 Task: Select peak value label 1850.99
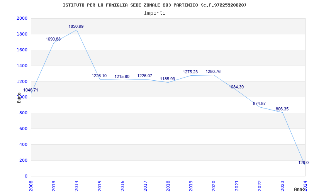[x=76, y=26]
